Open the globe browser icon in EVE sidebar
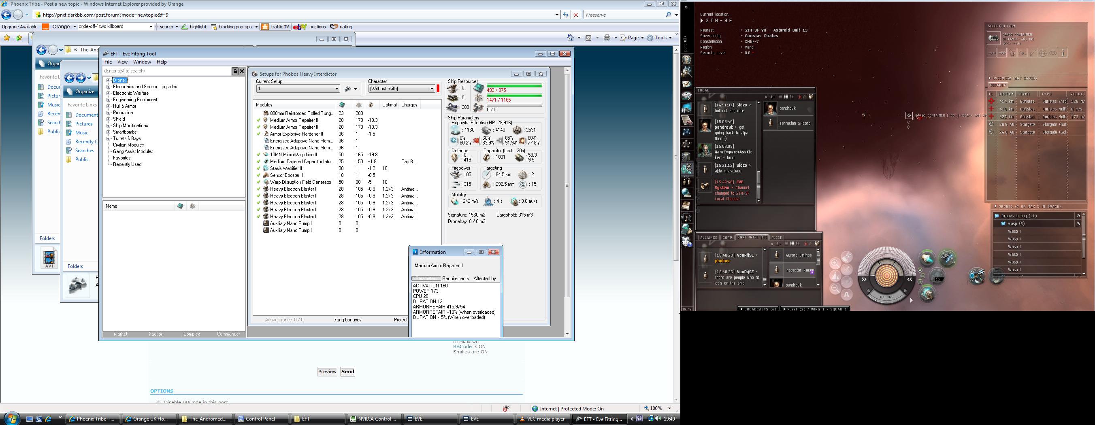Image resolution: width=1095 pixels, height=425 pixels. click(x=686, y=193)
